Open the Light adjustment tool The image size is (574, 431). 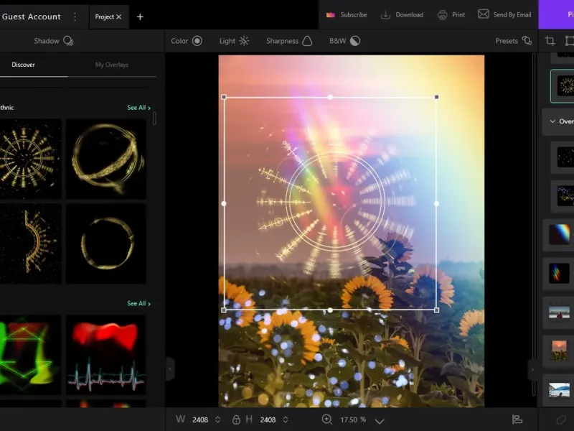coord(234,41)
